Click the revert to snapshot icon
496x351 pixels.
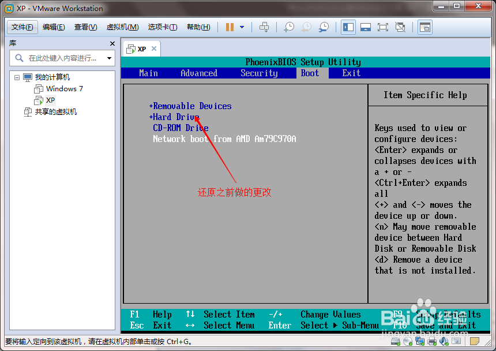[306, 27]
